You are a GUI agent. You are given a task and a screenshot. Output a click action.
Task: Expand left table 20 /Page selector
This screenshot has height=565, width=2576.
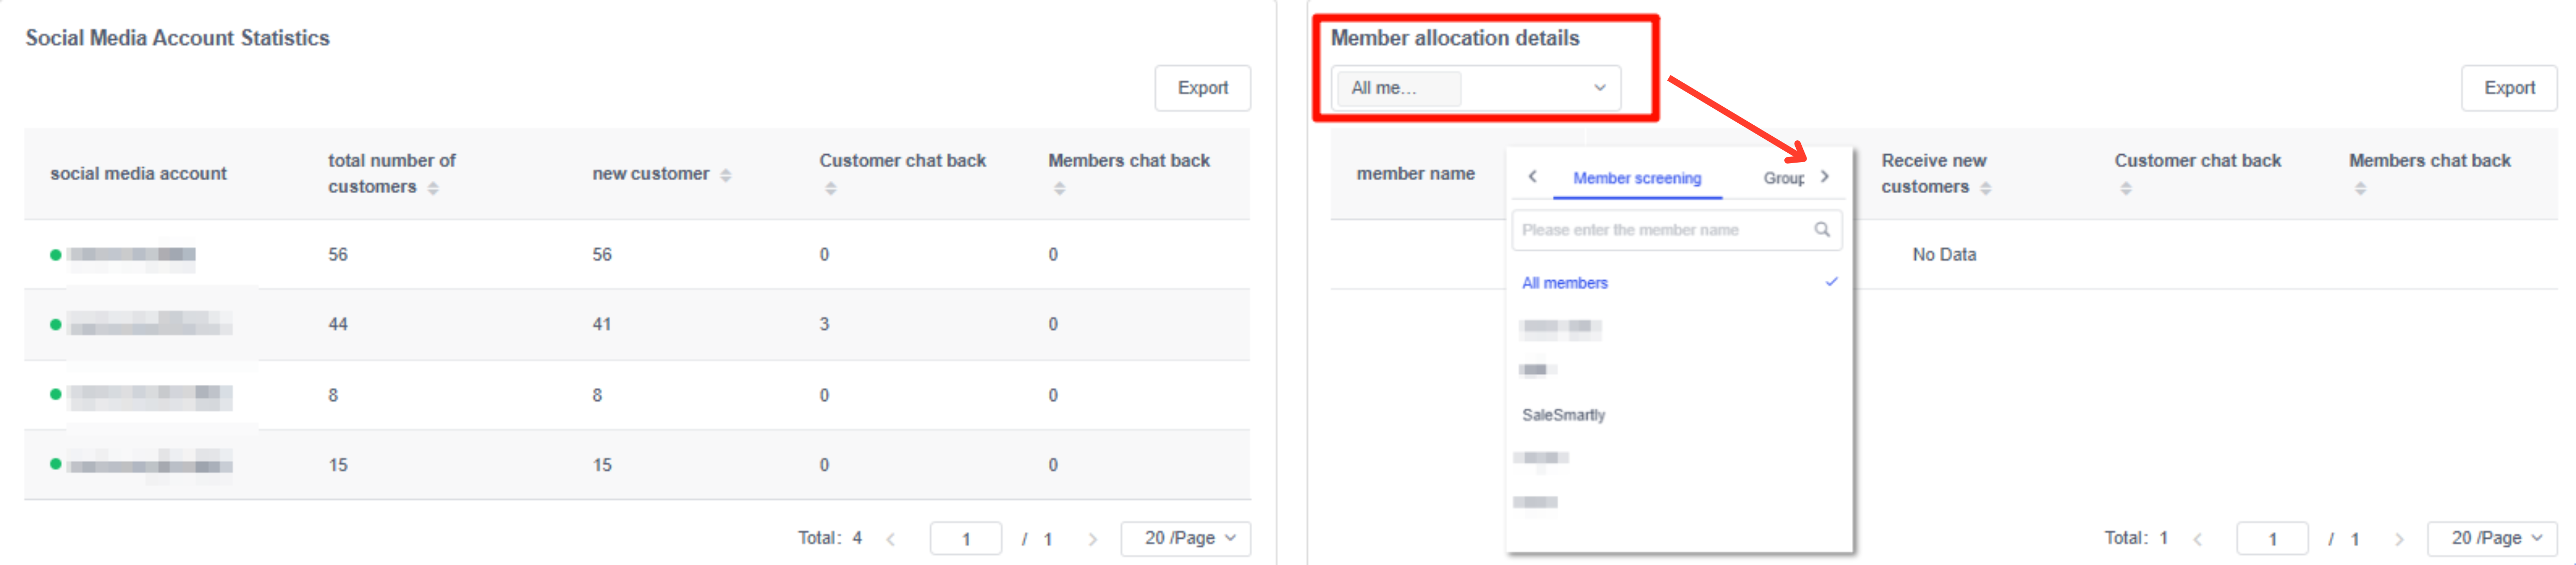(x=1187, y=538)
